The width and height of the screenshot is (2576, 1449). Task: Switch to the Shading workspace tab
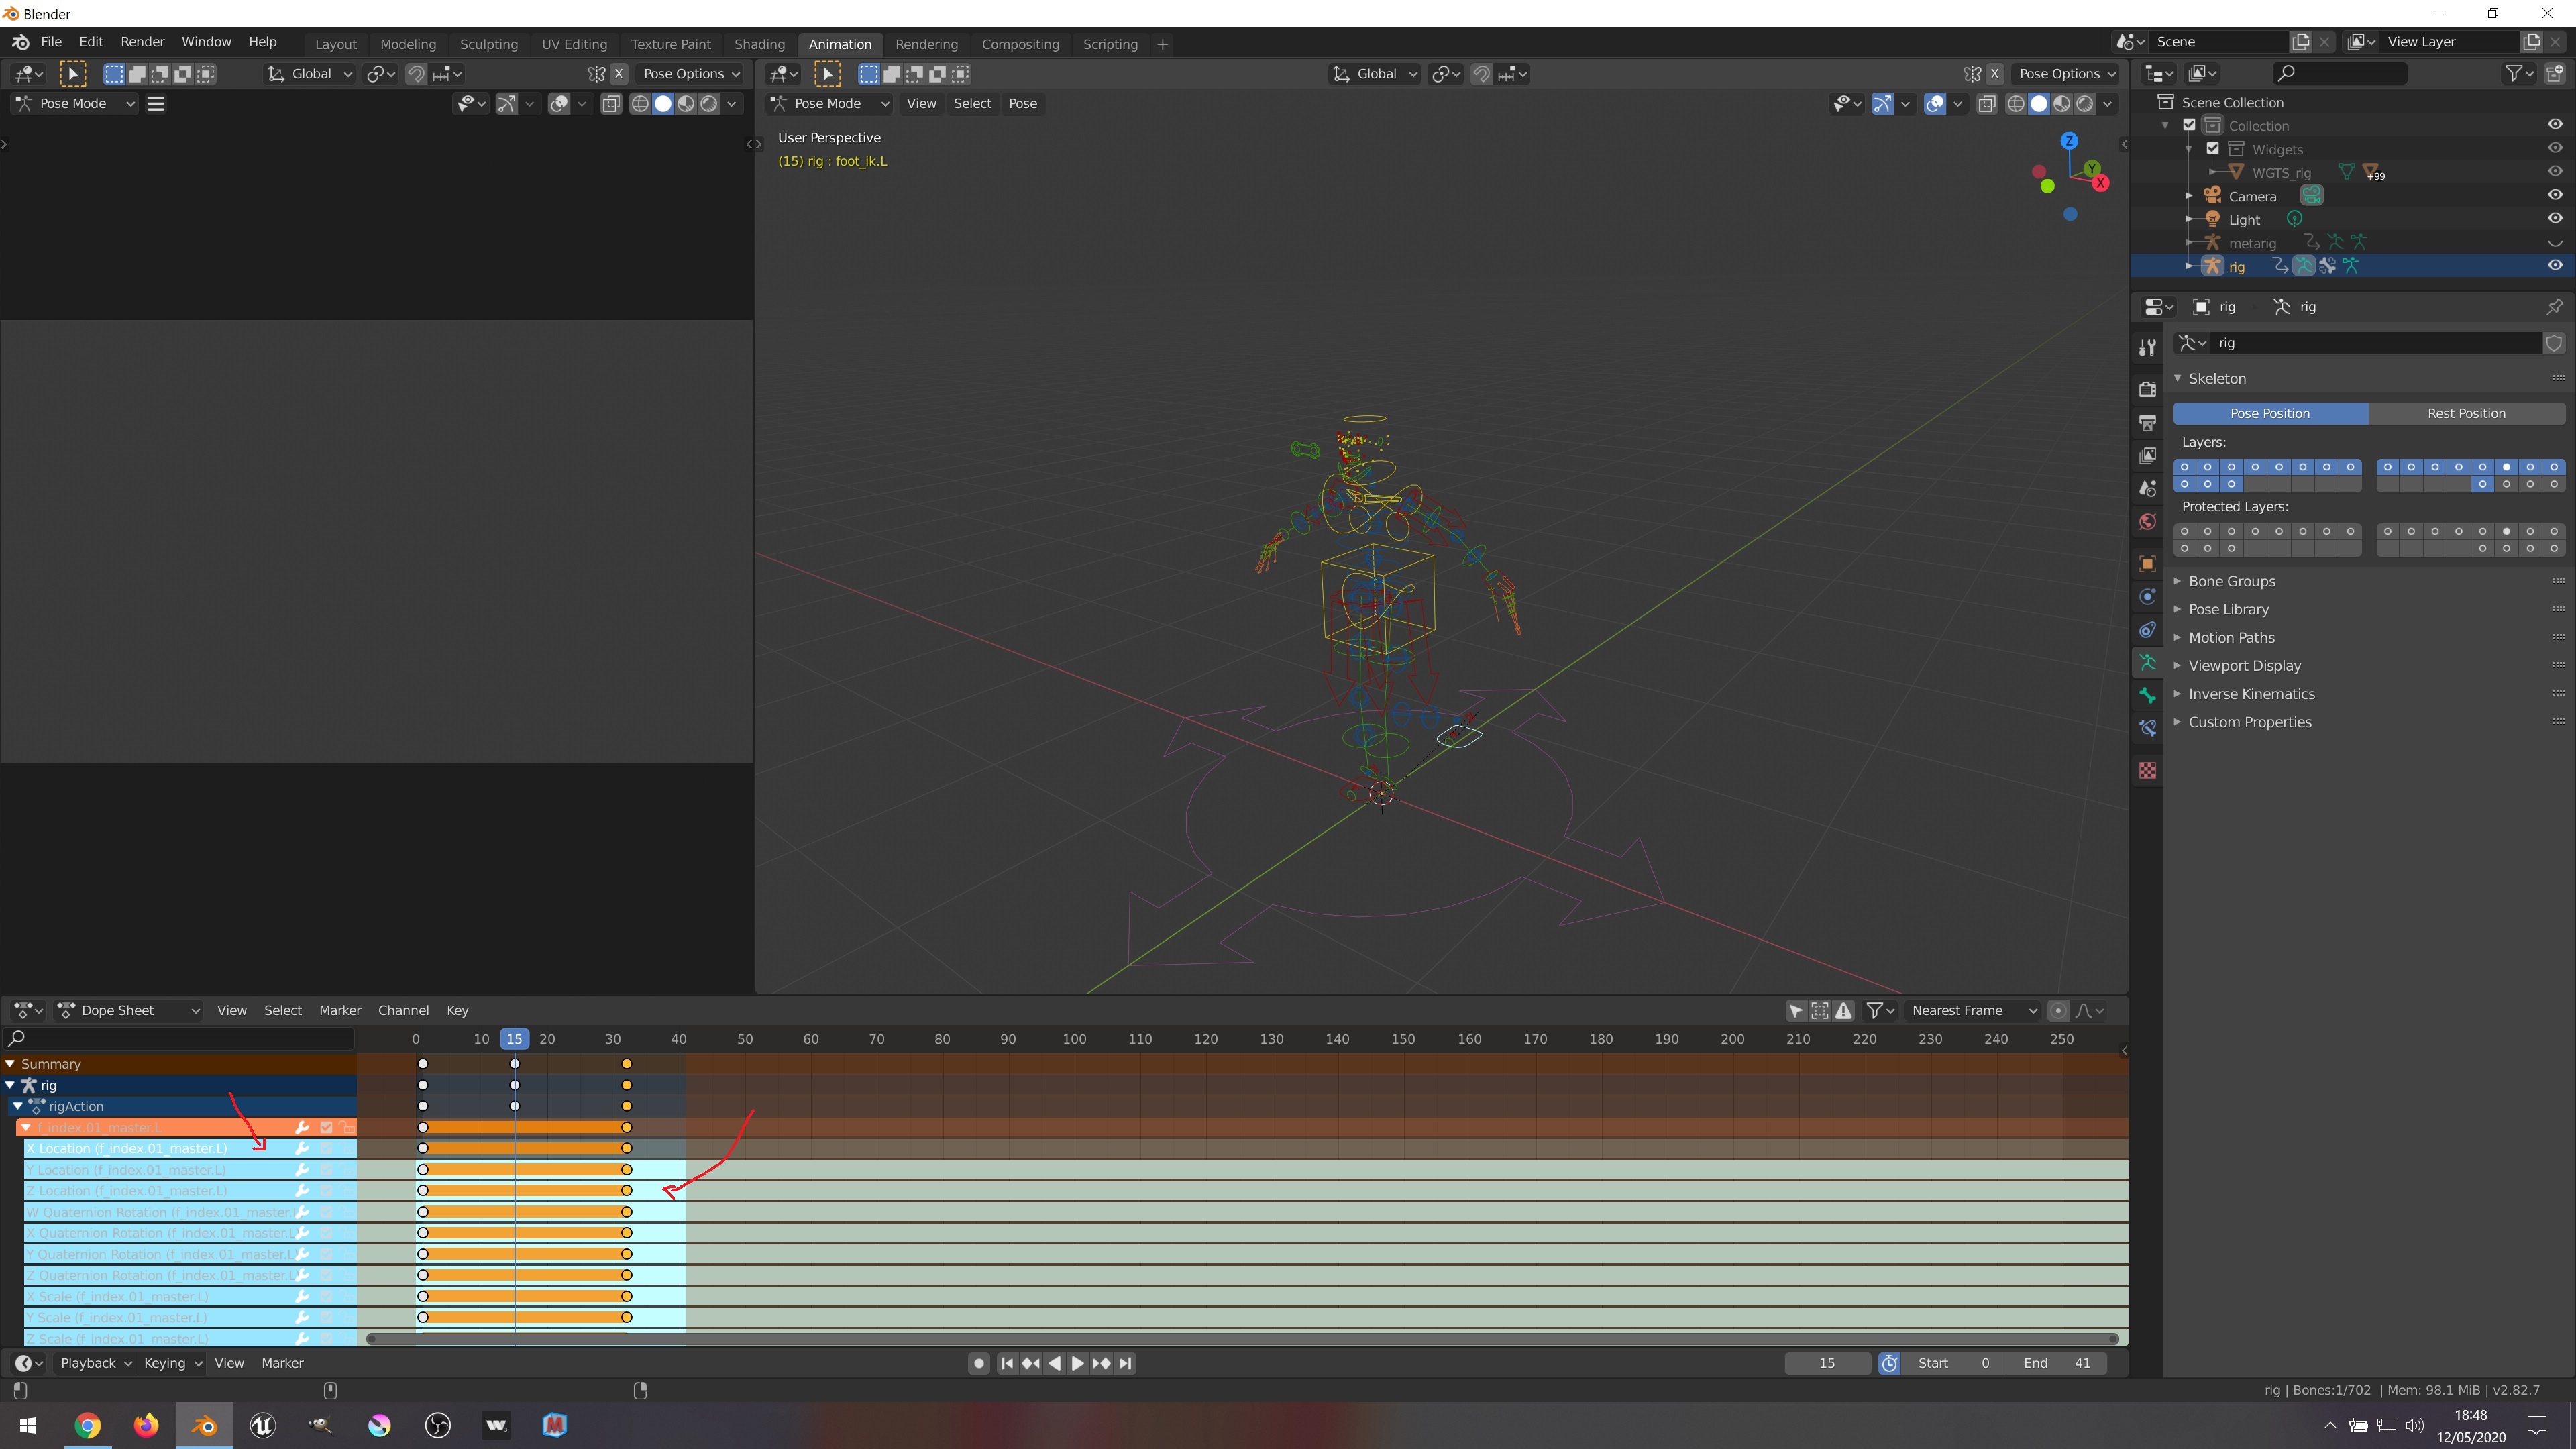point(759,44)
